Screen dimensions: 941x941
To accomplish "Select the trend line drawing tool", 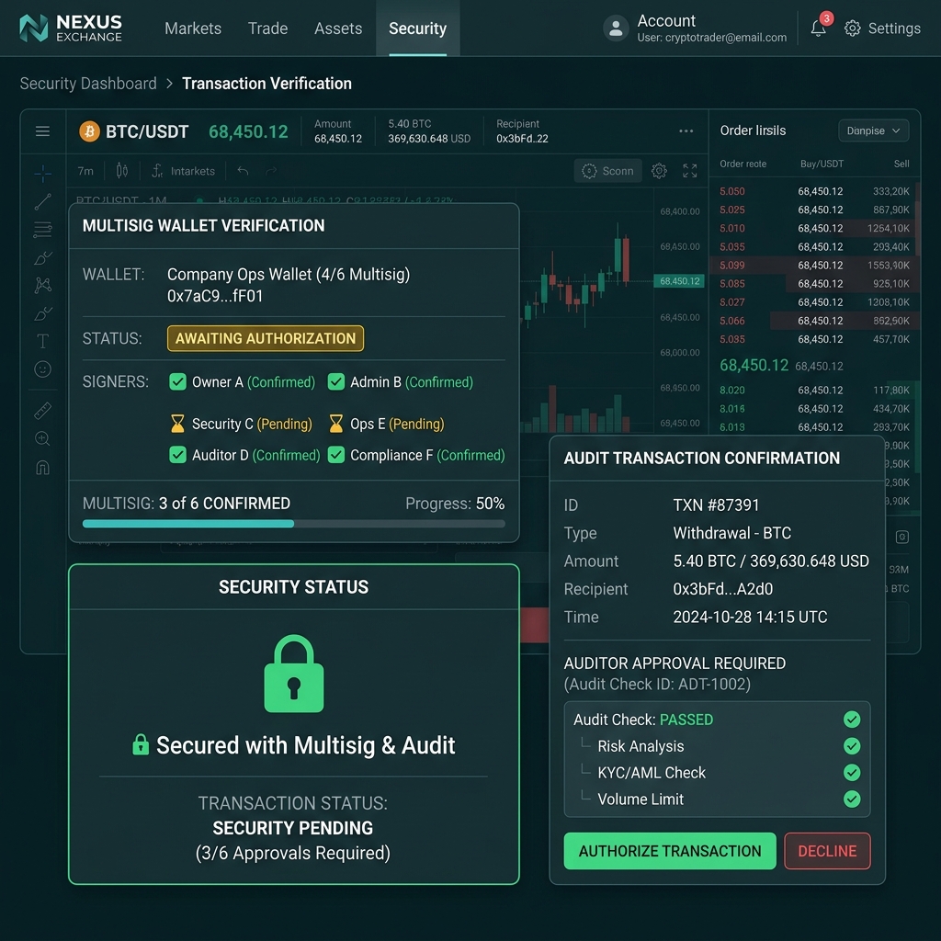I will pos(42,202).
